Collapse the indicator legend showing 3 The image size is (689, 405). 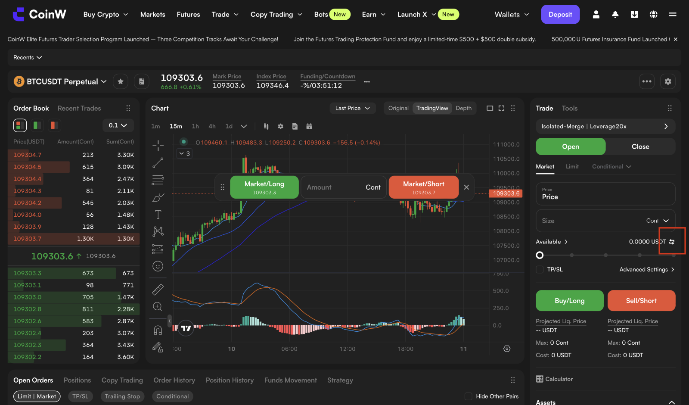point(184,153)
